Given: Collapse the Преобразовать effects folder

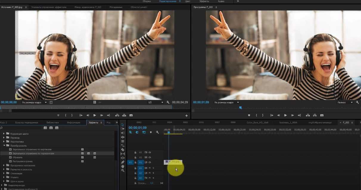Looking at the screenshot, I should pyautogui.click(x=4, y=146).
